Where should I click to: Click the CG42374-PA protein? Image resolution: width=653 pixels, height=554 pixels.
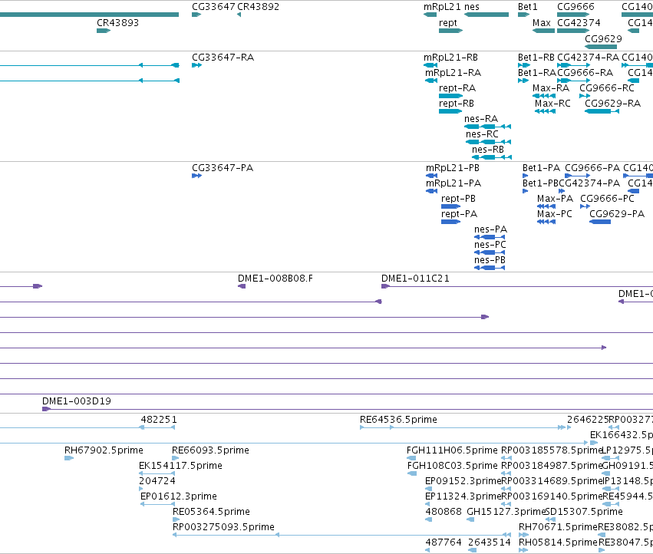click(x=589, y=183)
